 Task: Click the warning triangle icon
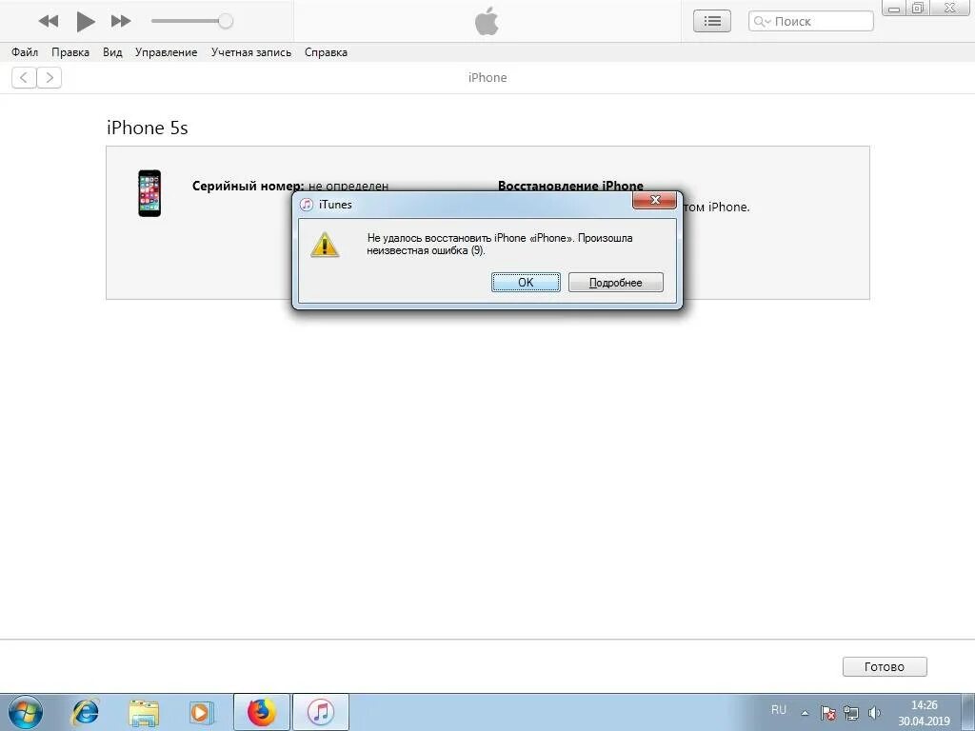coord(325,245)
